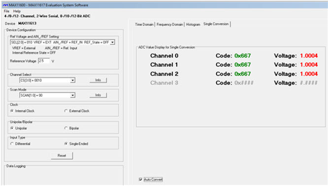Image resolution: width=328 pixels, height=186 pixels.
Task: Click Channel 0 voltage value 1.0004
Action: click(x=309, y=56)
